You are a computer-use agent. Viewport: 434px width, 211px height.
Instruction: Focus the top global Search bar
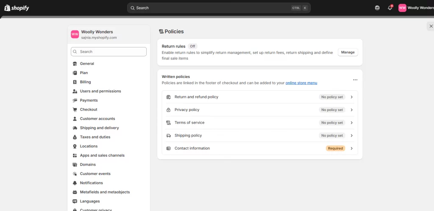pos(219,8)
